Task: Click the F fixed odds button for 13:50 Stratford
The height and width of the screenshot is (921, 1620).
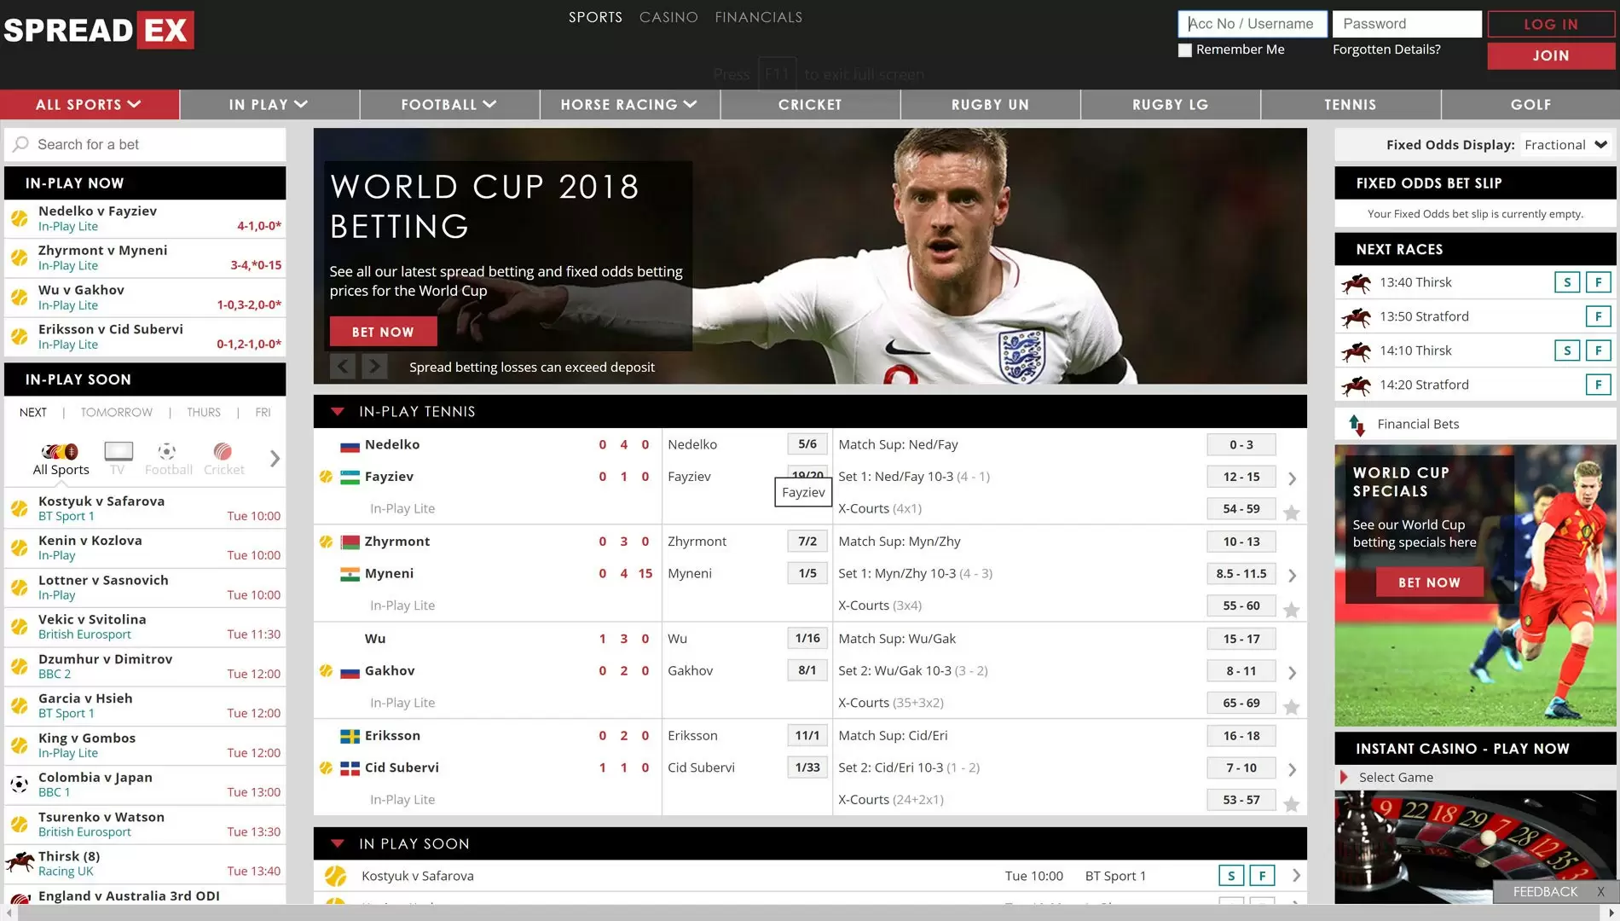Action: (x=1599, y=316)
